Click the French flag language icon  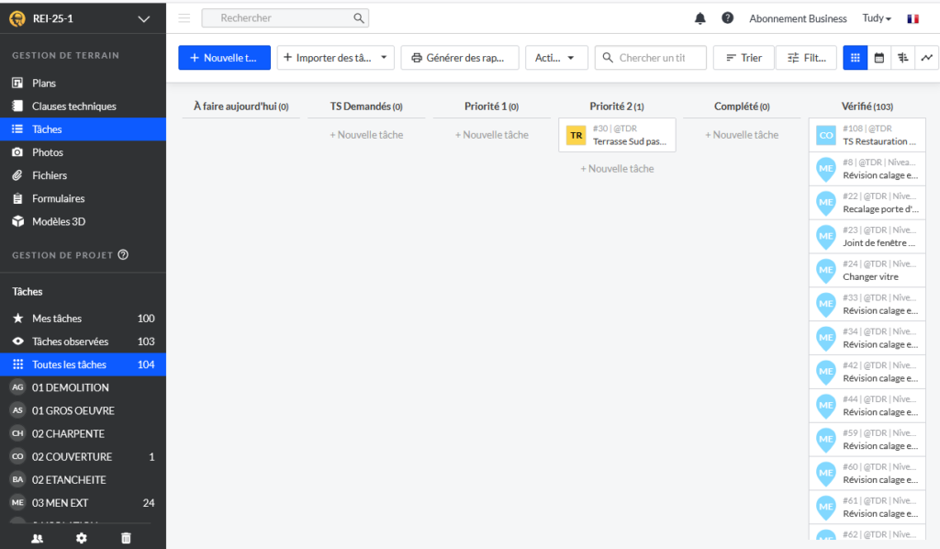click(912, 18)
